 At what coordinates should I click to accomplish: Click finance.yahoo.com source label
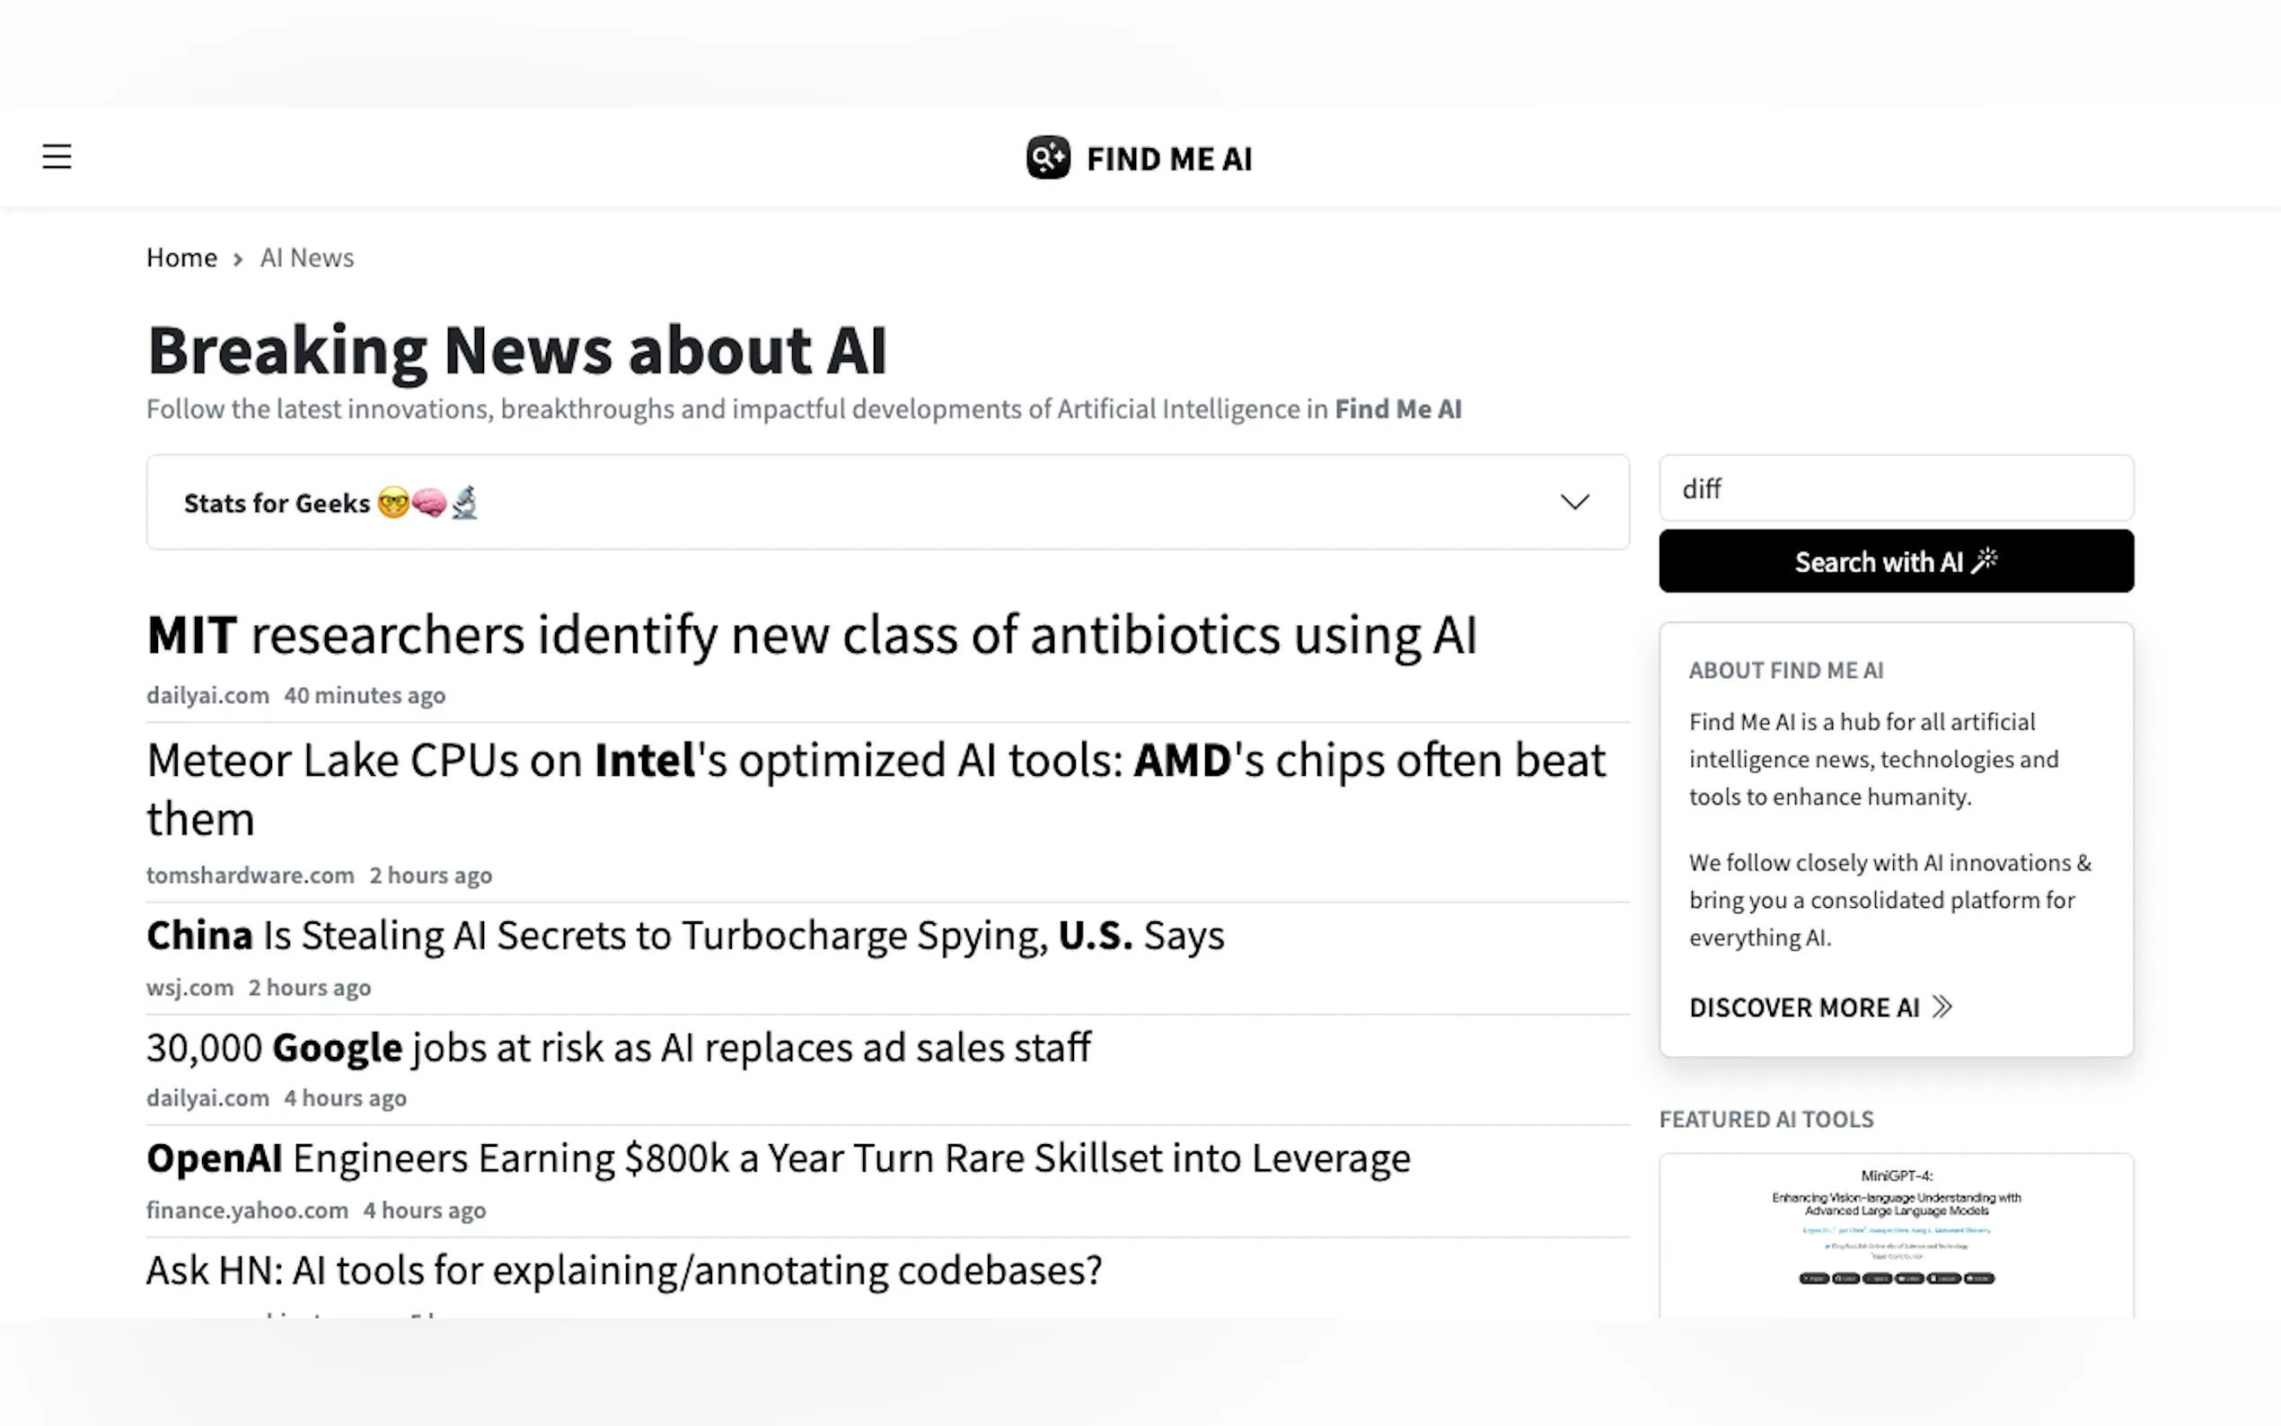coord(247,1210)
